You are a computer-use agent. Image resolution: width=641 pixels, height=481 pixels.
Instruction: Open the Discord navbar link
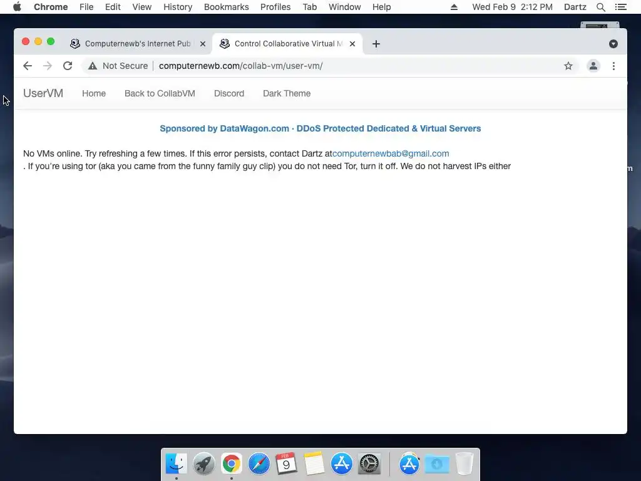coord(229,93)
